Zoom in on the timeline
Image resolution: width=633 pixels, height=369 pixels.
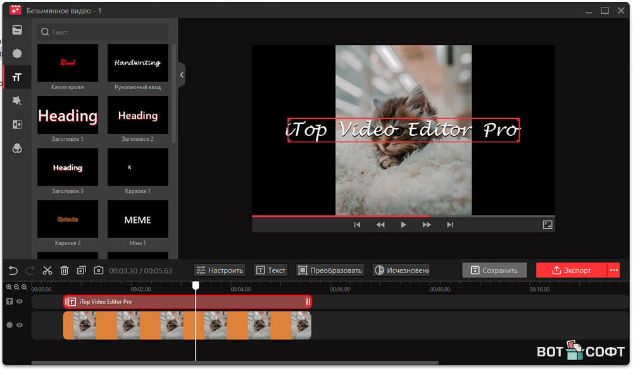pos(9,287)
